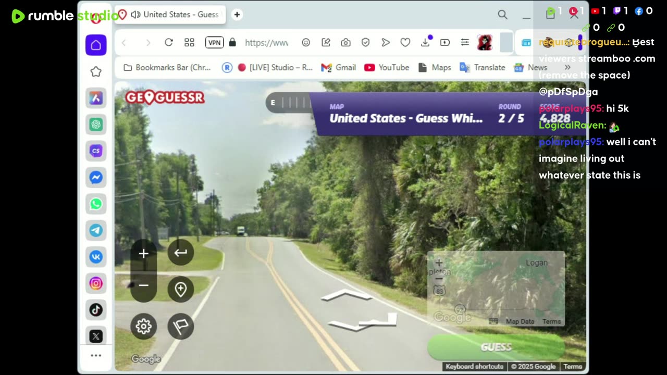667x375 pixels.
Task: Return to start with the flag button
Action: (x=180, y=327)
